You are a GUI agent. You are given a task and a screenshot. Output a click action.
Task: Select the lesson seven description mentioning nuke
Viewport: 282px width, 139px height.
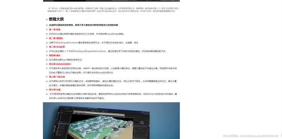tap(113, 96)
